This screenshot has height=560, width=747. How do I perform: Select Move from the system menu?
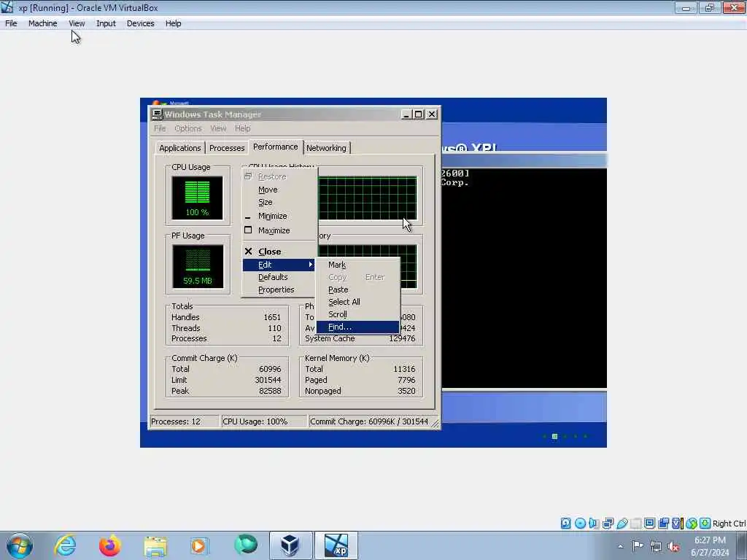click(279, 190)
